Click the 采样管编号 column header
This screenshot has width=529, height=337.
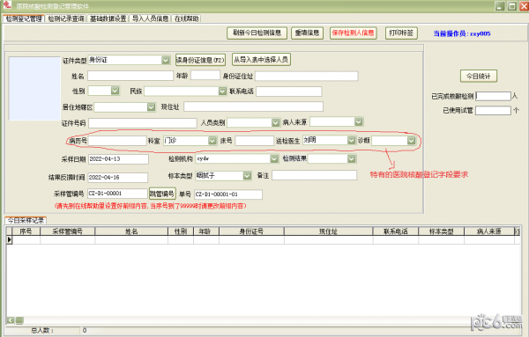pyautogui.click(x=68, y=231)
